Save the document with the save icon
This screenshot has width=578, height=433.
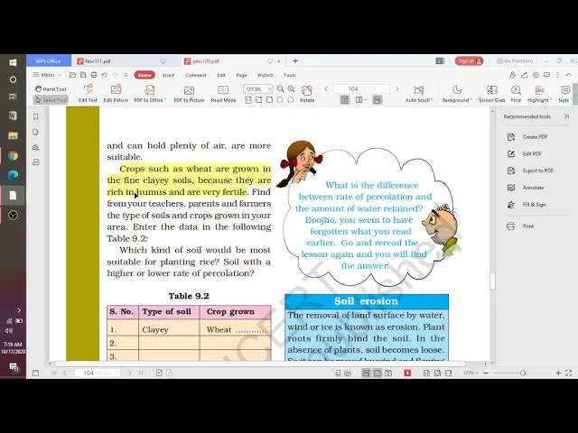click(83, 75)
